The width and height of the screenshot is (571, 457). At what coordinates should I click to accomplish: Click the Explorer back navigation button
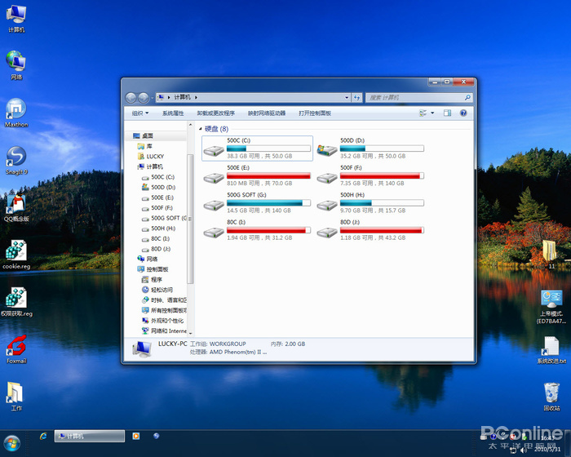[131, 97]
